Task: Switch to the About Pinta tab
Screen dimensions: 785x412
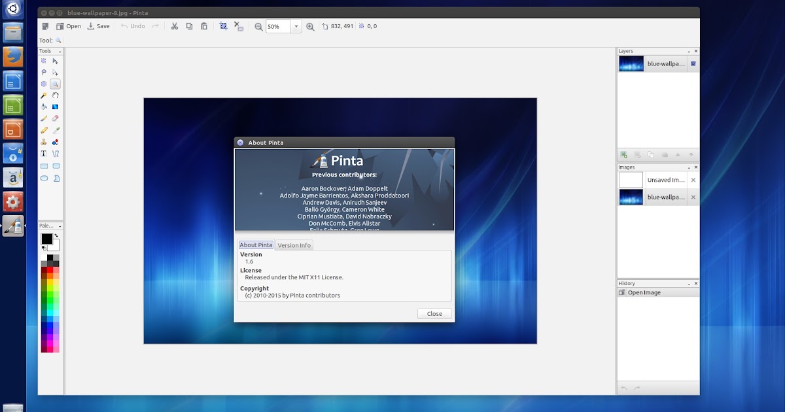Action: 255,245
